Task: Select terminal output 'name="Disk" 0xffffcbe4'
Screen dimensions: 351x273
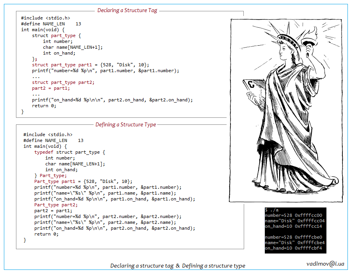Action: pyautogui.click(x=295, y=243)
